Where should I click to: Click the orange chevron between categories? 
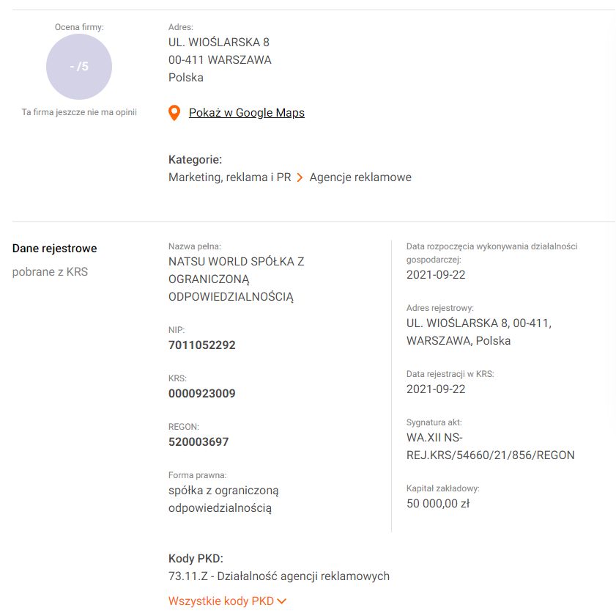coord(300,177)
